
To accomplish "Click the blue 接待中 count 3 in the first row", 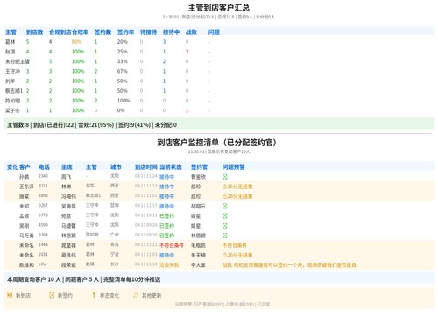I will 164,42.
